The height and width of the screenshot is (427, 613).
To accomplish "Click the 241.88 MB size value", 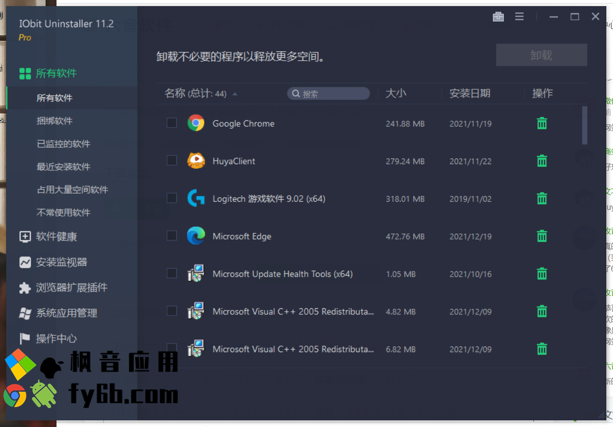I will (405, 124).
